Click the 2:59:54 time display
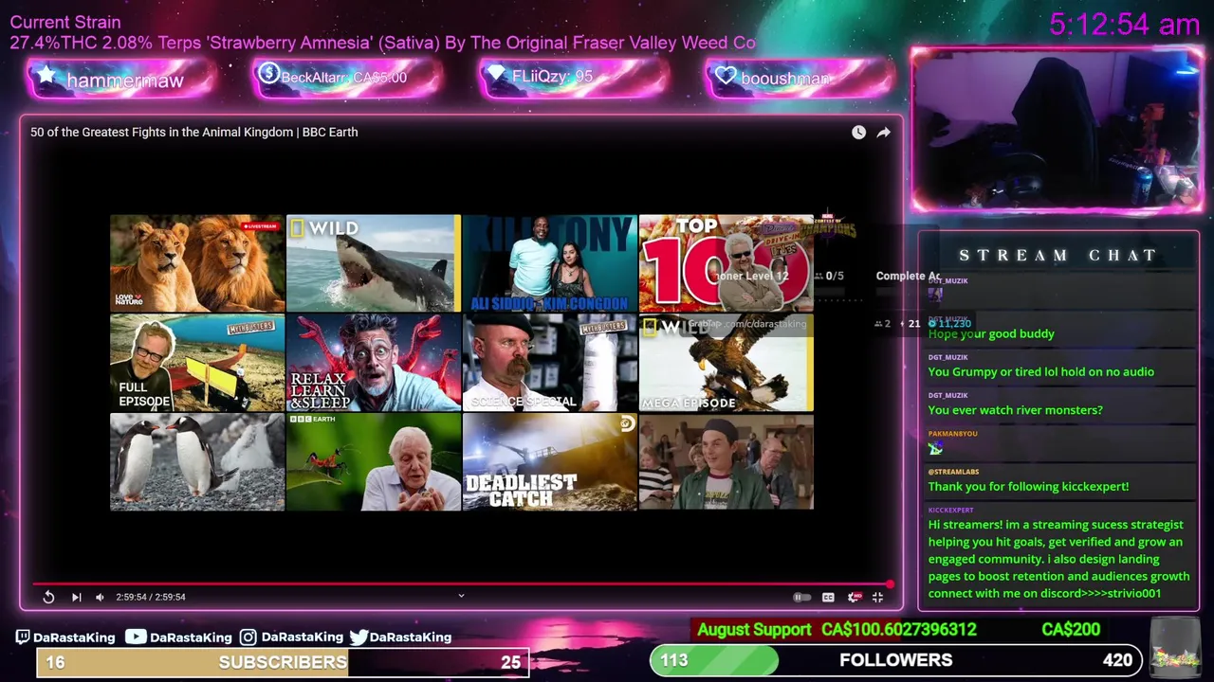The image size is (1214, 682). tap(151, 597)
